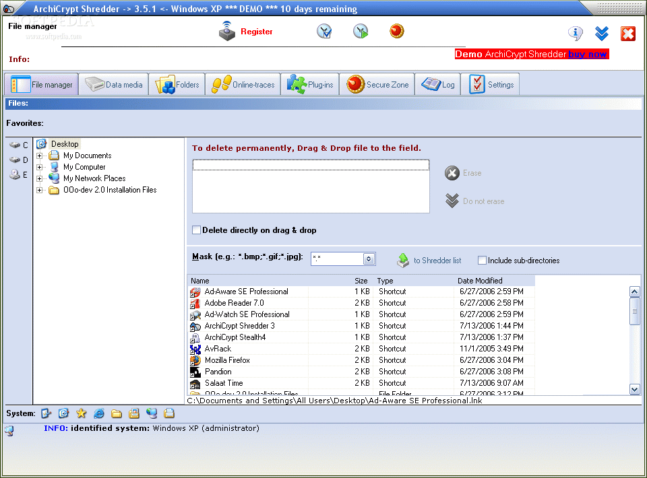
Task: Select drive C icon
Action: point(15,145)
